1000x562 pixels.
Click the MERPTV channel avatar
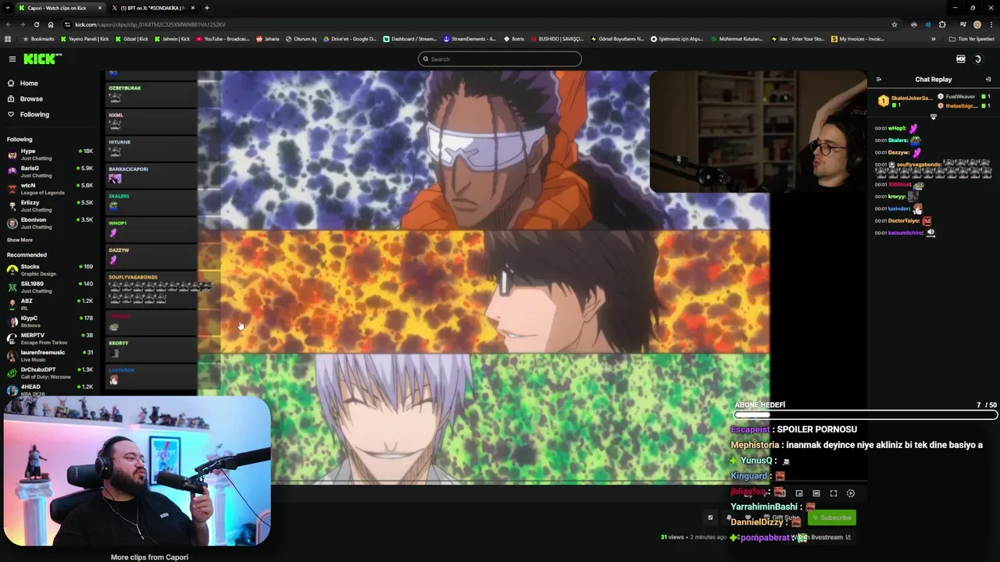[12, 339]
